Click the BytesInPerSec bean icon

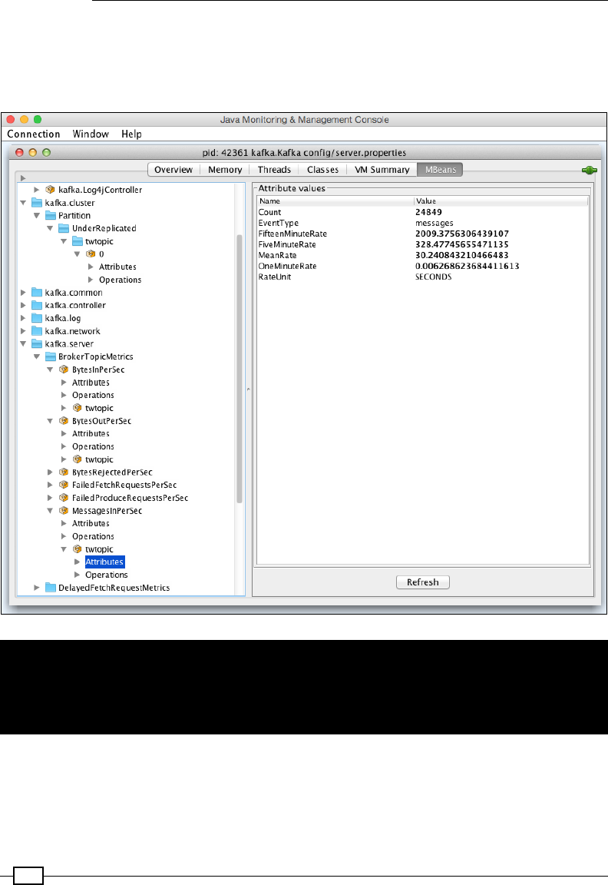point(64,370)
